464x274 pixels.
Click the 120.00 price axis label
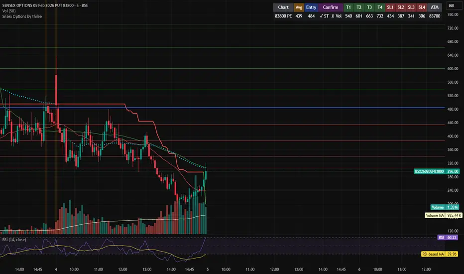[x=453, y=231]
